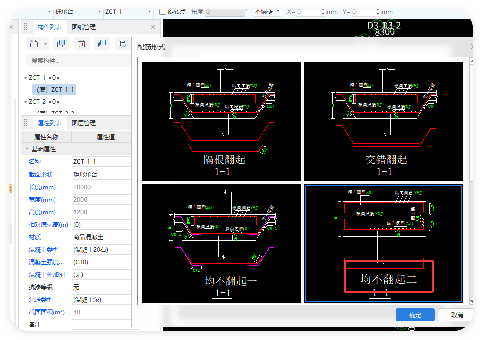Click the 泵送类型 property label
This screenshot has height=340, width=482.
[x=41, y=300]
